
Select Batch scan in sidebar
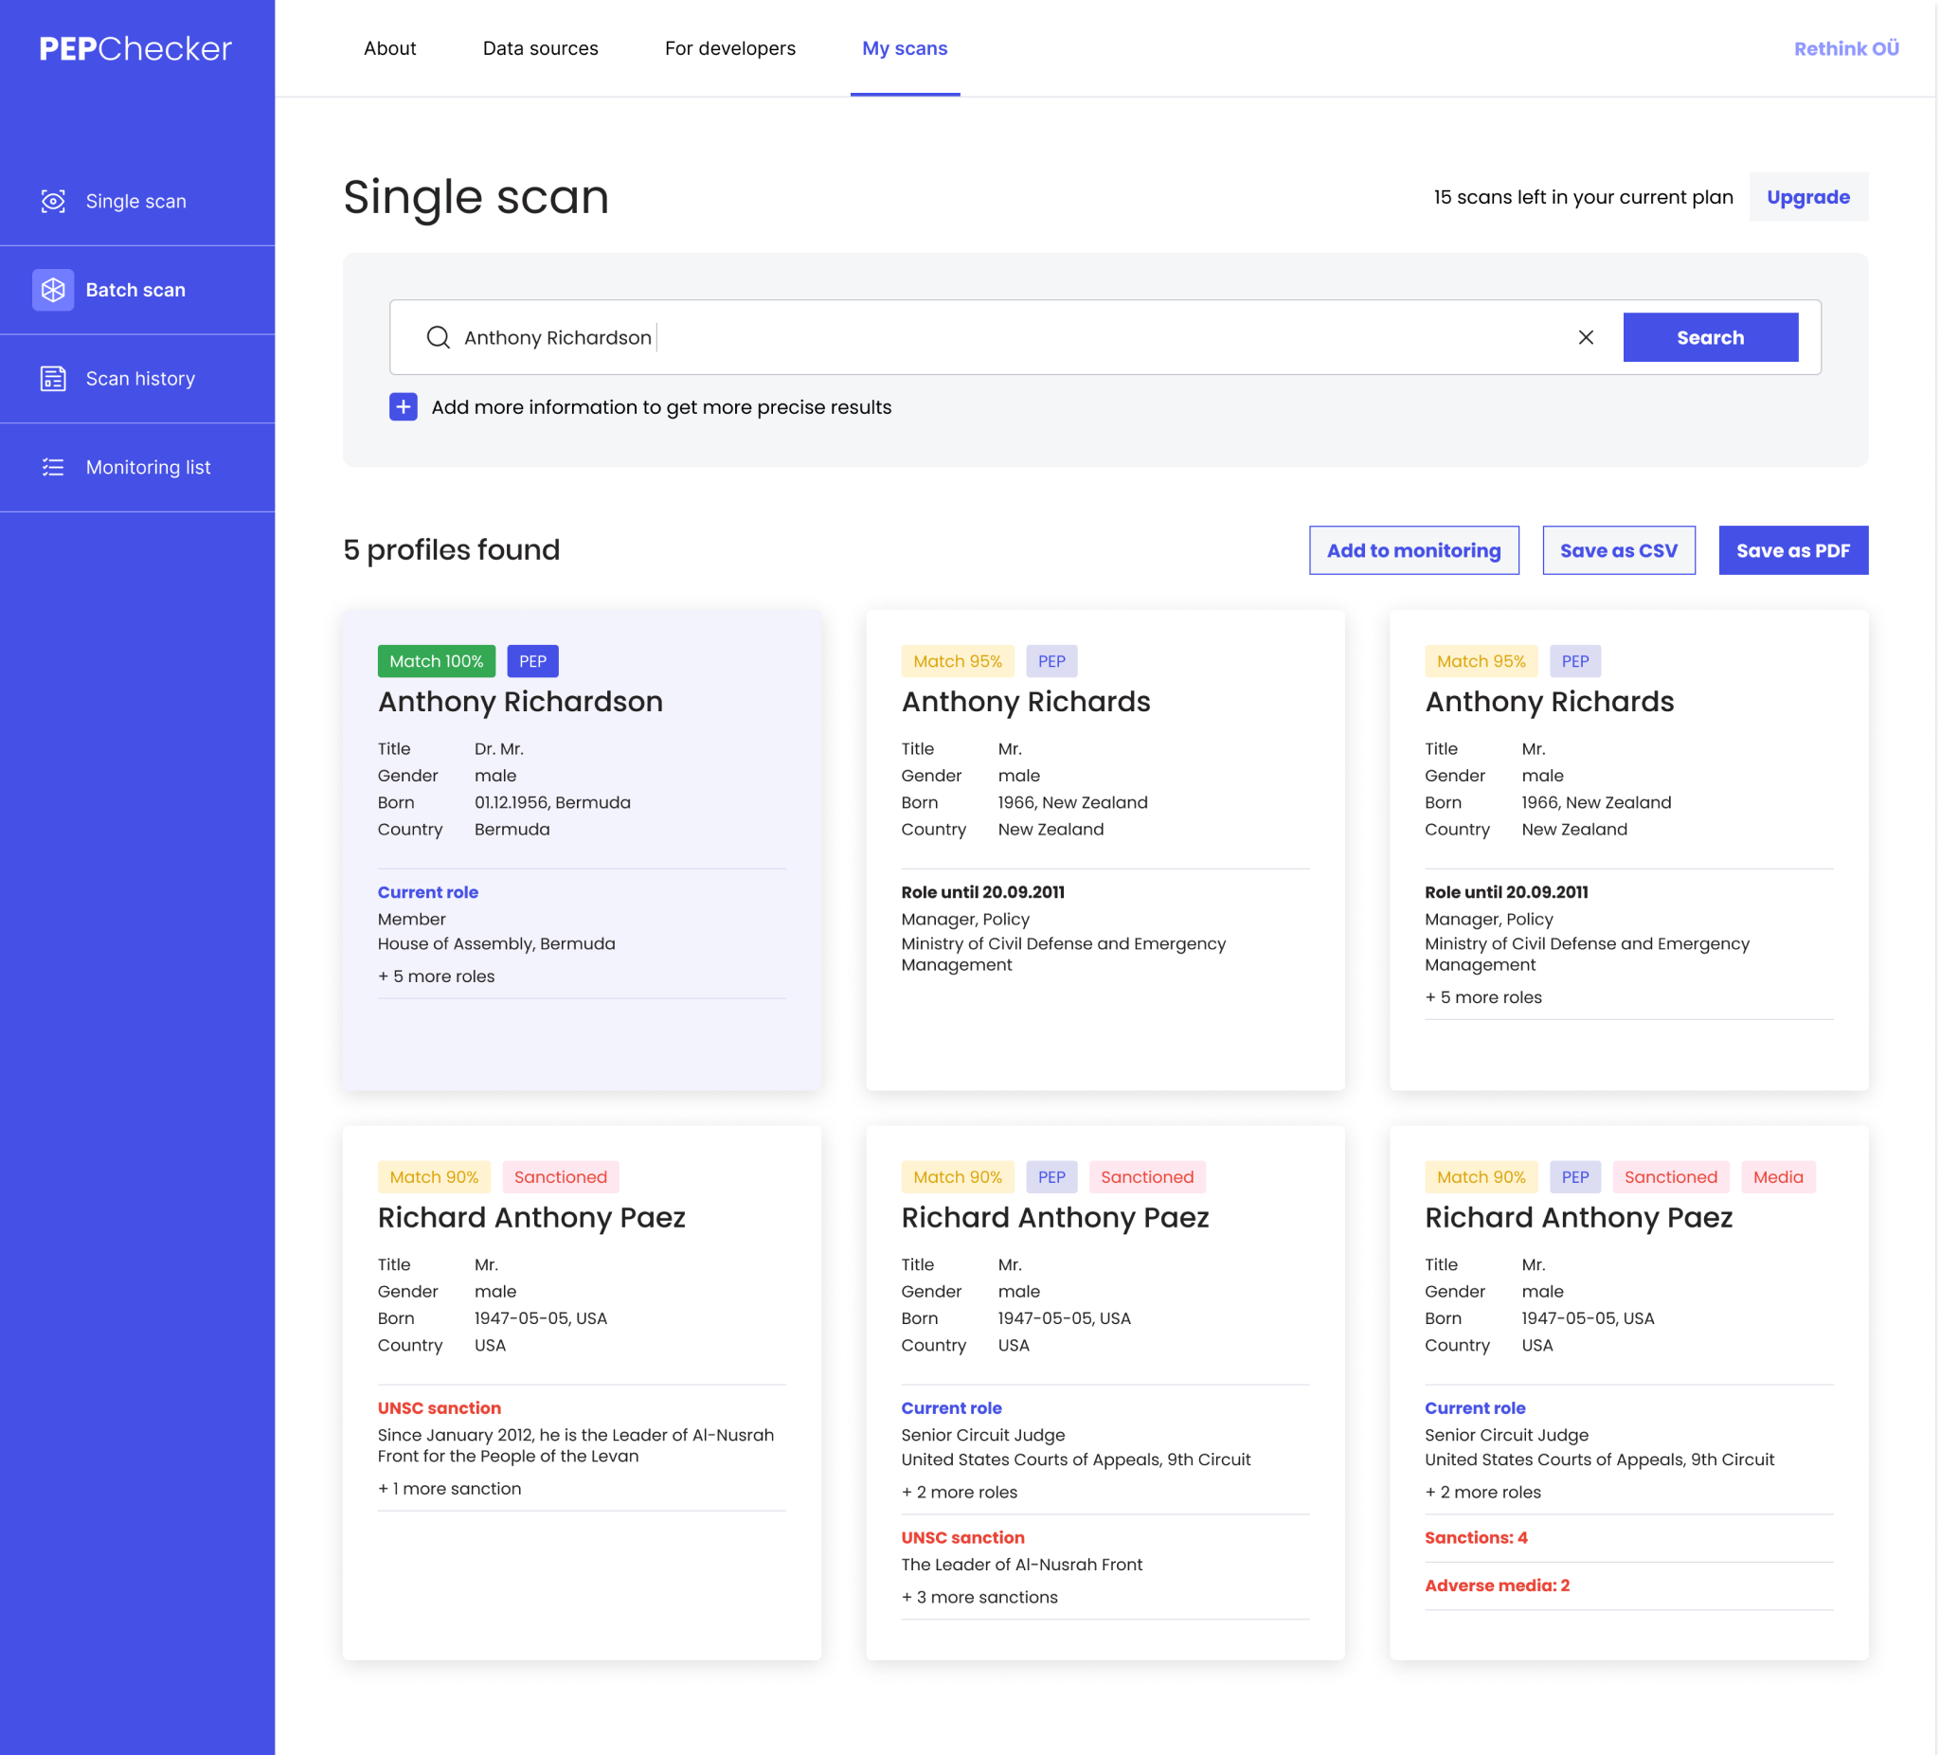pyautogui.click(x=137, y=290)
